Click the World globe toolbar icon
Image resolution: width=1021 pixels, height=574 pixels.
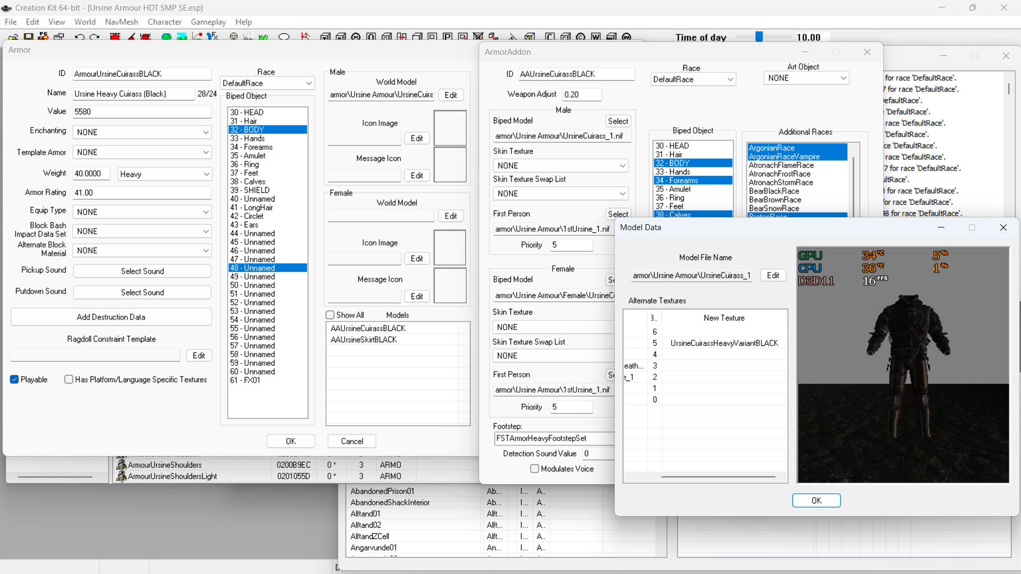(x=166, y=37)
